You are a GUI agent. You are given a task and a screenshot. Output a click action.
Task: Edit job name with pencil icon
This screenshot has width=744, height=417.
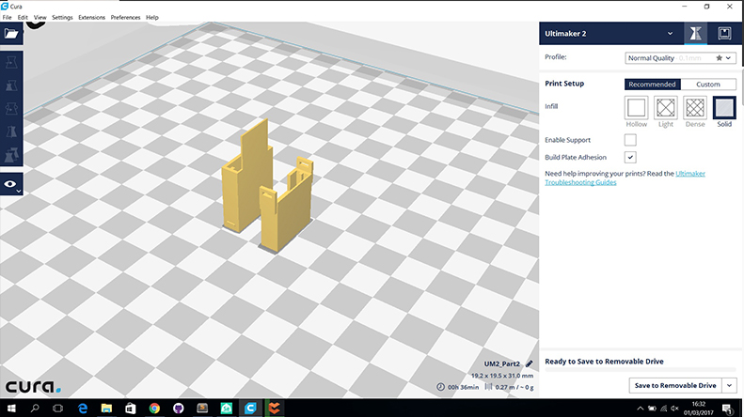pyautogui.click(x=529, y=363)
